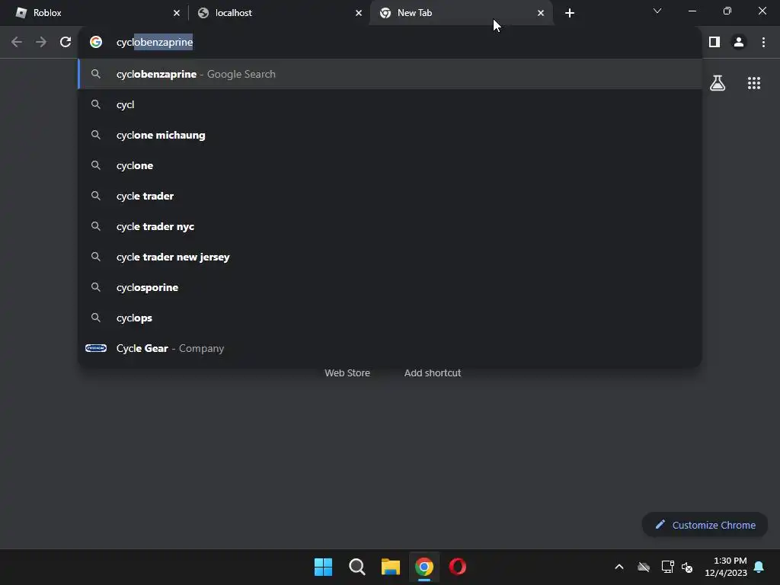Launch Opera from the taskbar

pos(458,567)
